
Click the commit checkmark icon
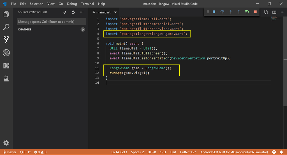(x=65, y=12)
